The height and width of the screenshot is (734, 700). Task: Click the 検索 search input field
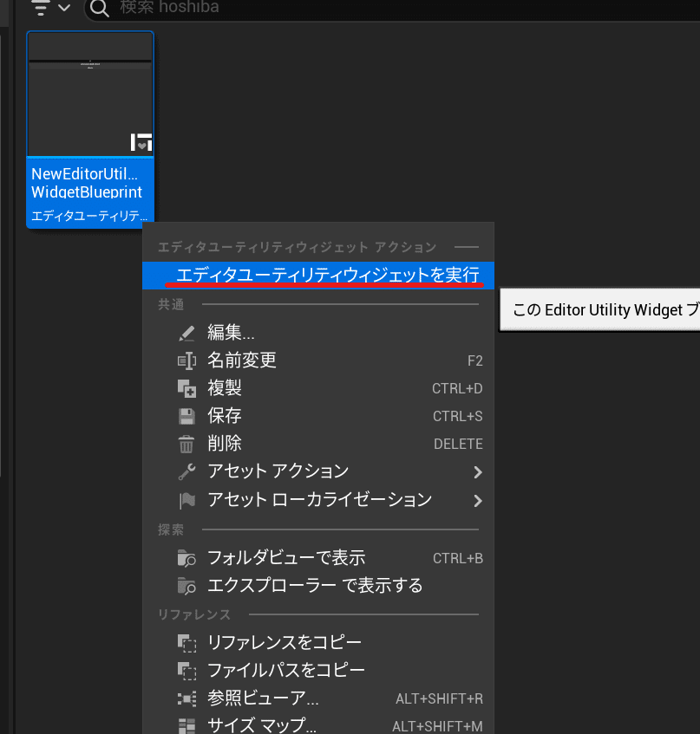pyautogui.click(x=260, y=10)
